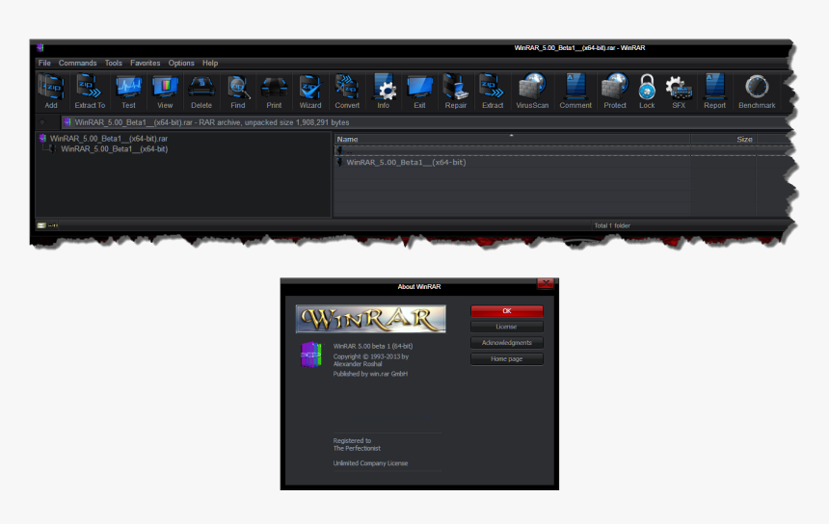This screenshot has height=524, width=829.
Task: Run the Test archive tool
Action: tap(128, 91)
